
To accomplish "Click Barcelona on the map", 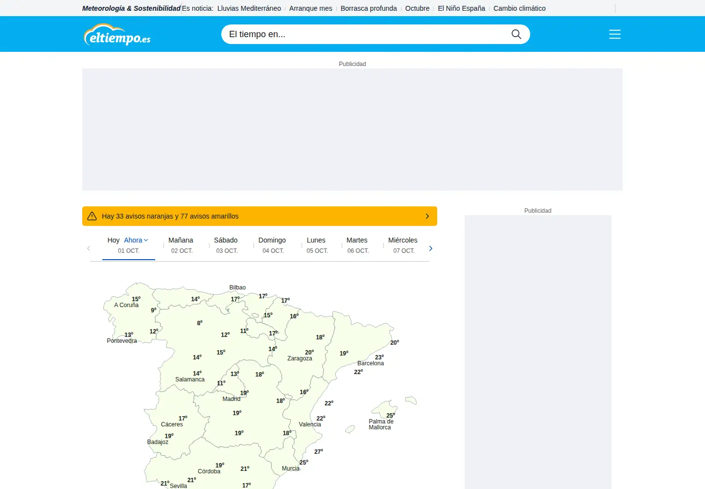I will [x=371, y=363].
